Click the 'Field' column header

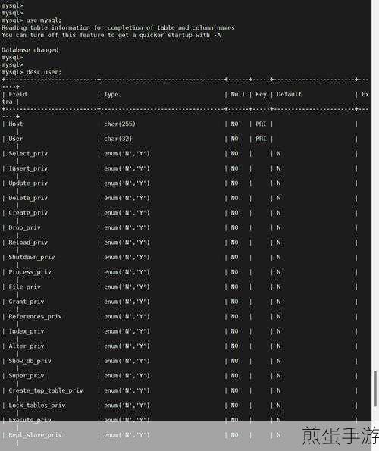tap(17, 94)
